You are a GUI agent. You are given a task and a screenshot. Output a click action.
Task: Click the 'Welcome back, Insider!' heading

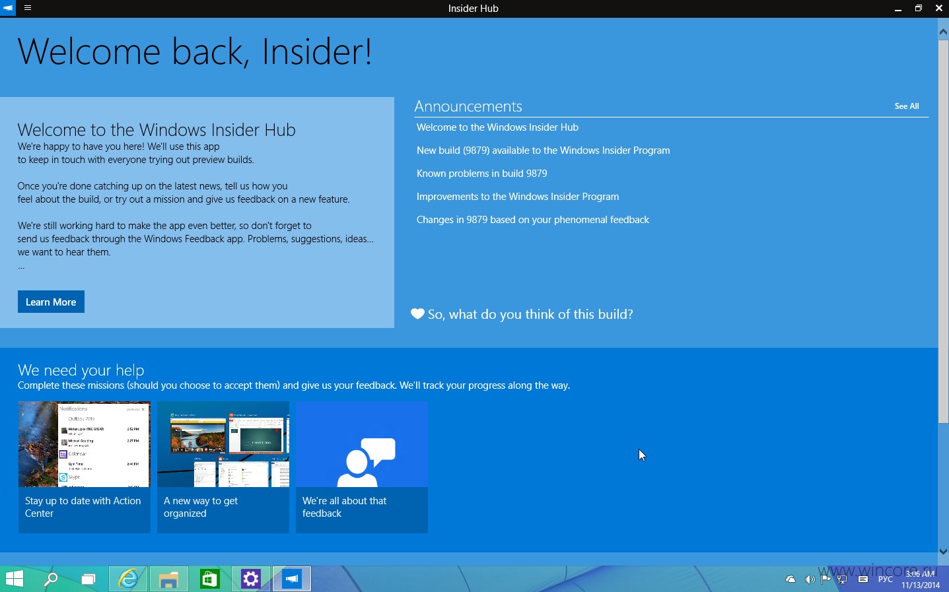195,51
